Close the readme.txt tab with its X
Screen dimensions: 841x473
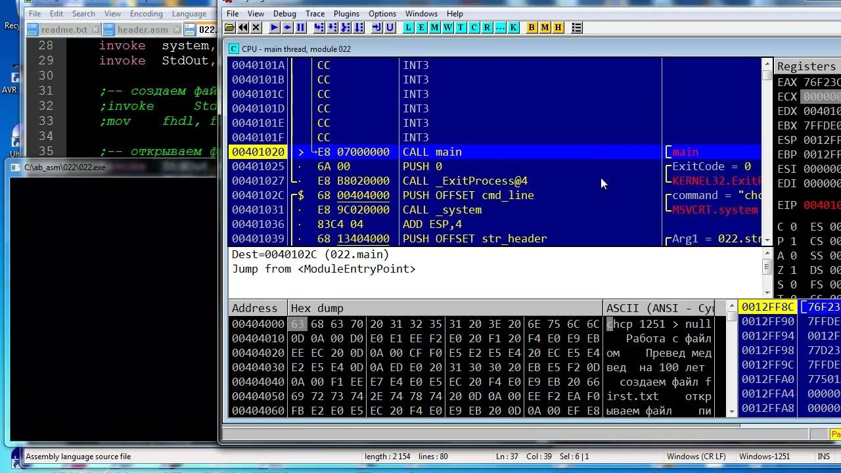[96, 30]
